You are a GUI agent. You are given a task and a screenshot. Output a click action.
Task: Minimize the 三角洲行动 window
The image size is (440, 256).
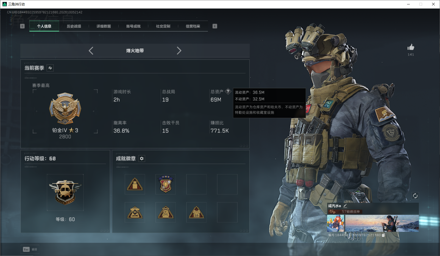[x=408, y=4]
